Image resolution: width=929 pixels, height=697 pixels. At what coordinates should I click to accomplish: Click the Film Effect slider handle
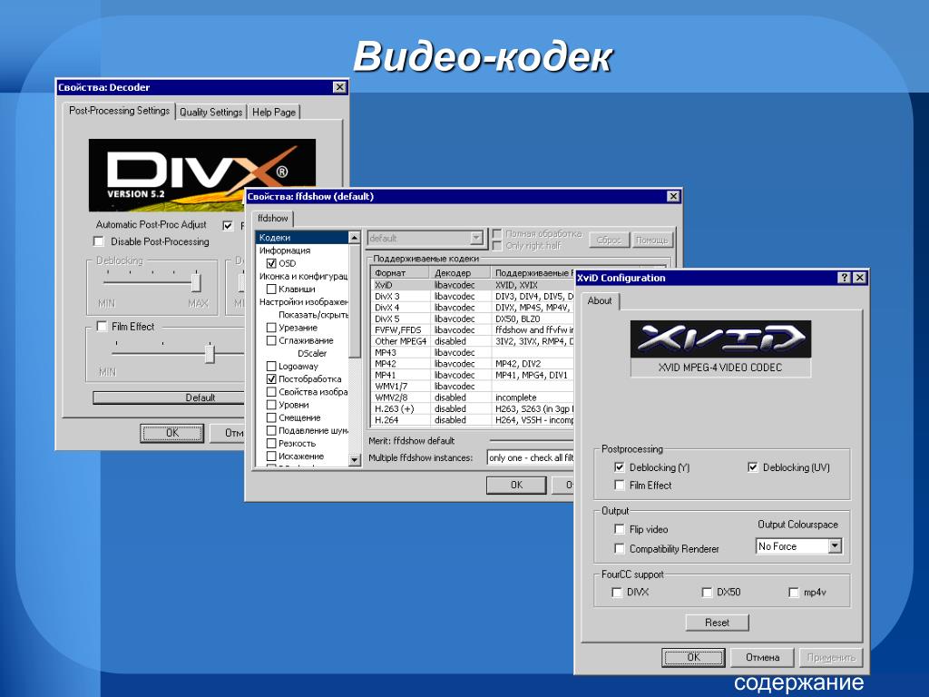(x=210, y=353)
